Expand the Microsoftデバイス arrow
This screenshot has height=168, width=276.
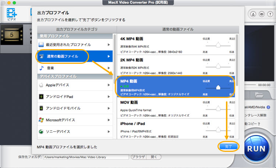tap(109, 120)
